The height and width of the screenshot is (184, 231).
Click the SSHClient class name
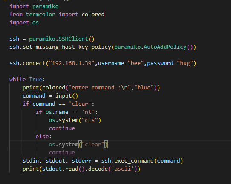73,39
